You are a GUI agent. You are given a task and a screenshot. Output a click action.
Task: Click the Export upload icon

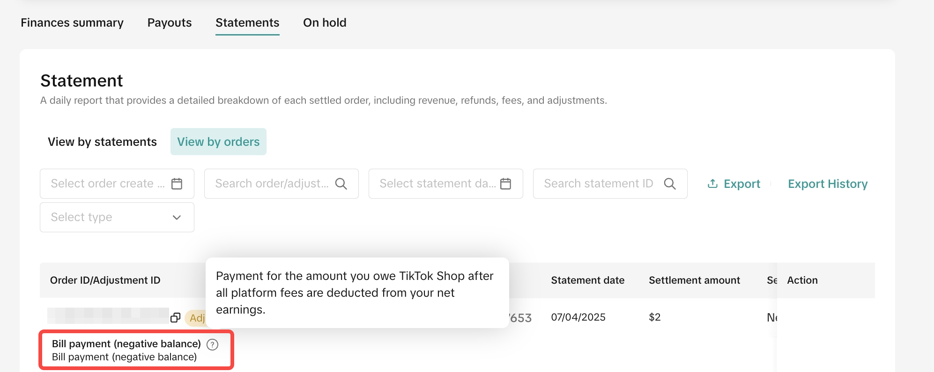(712, 184)
